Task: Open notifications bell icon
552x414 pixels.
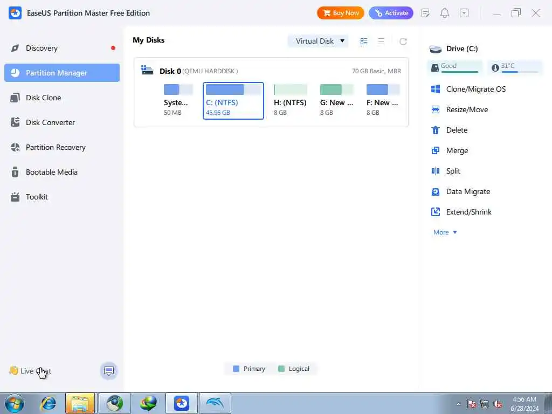Action: click(445, 13)
